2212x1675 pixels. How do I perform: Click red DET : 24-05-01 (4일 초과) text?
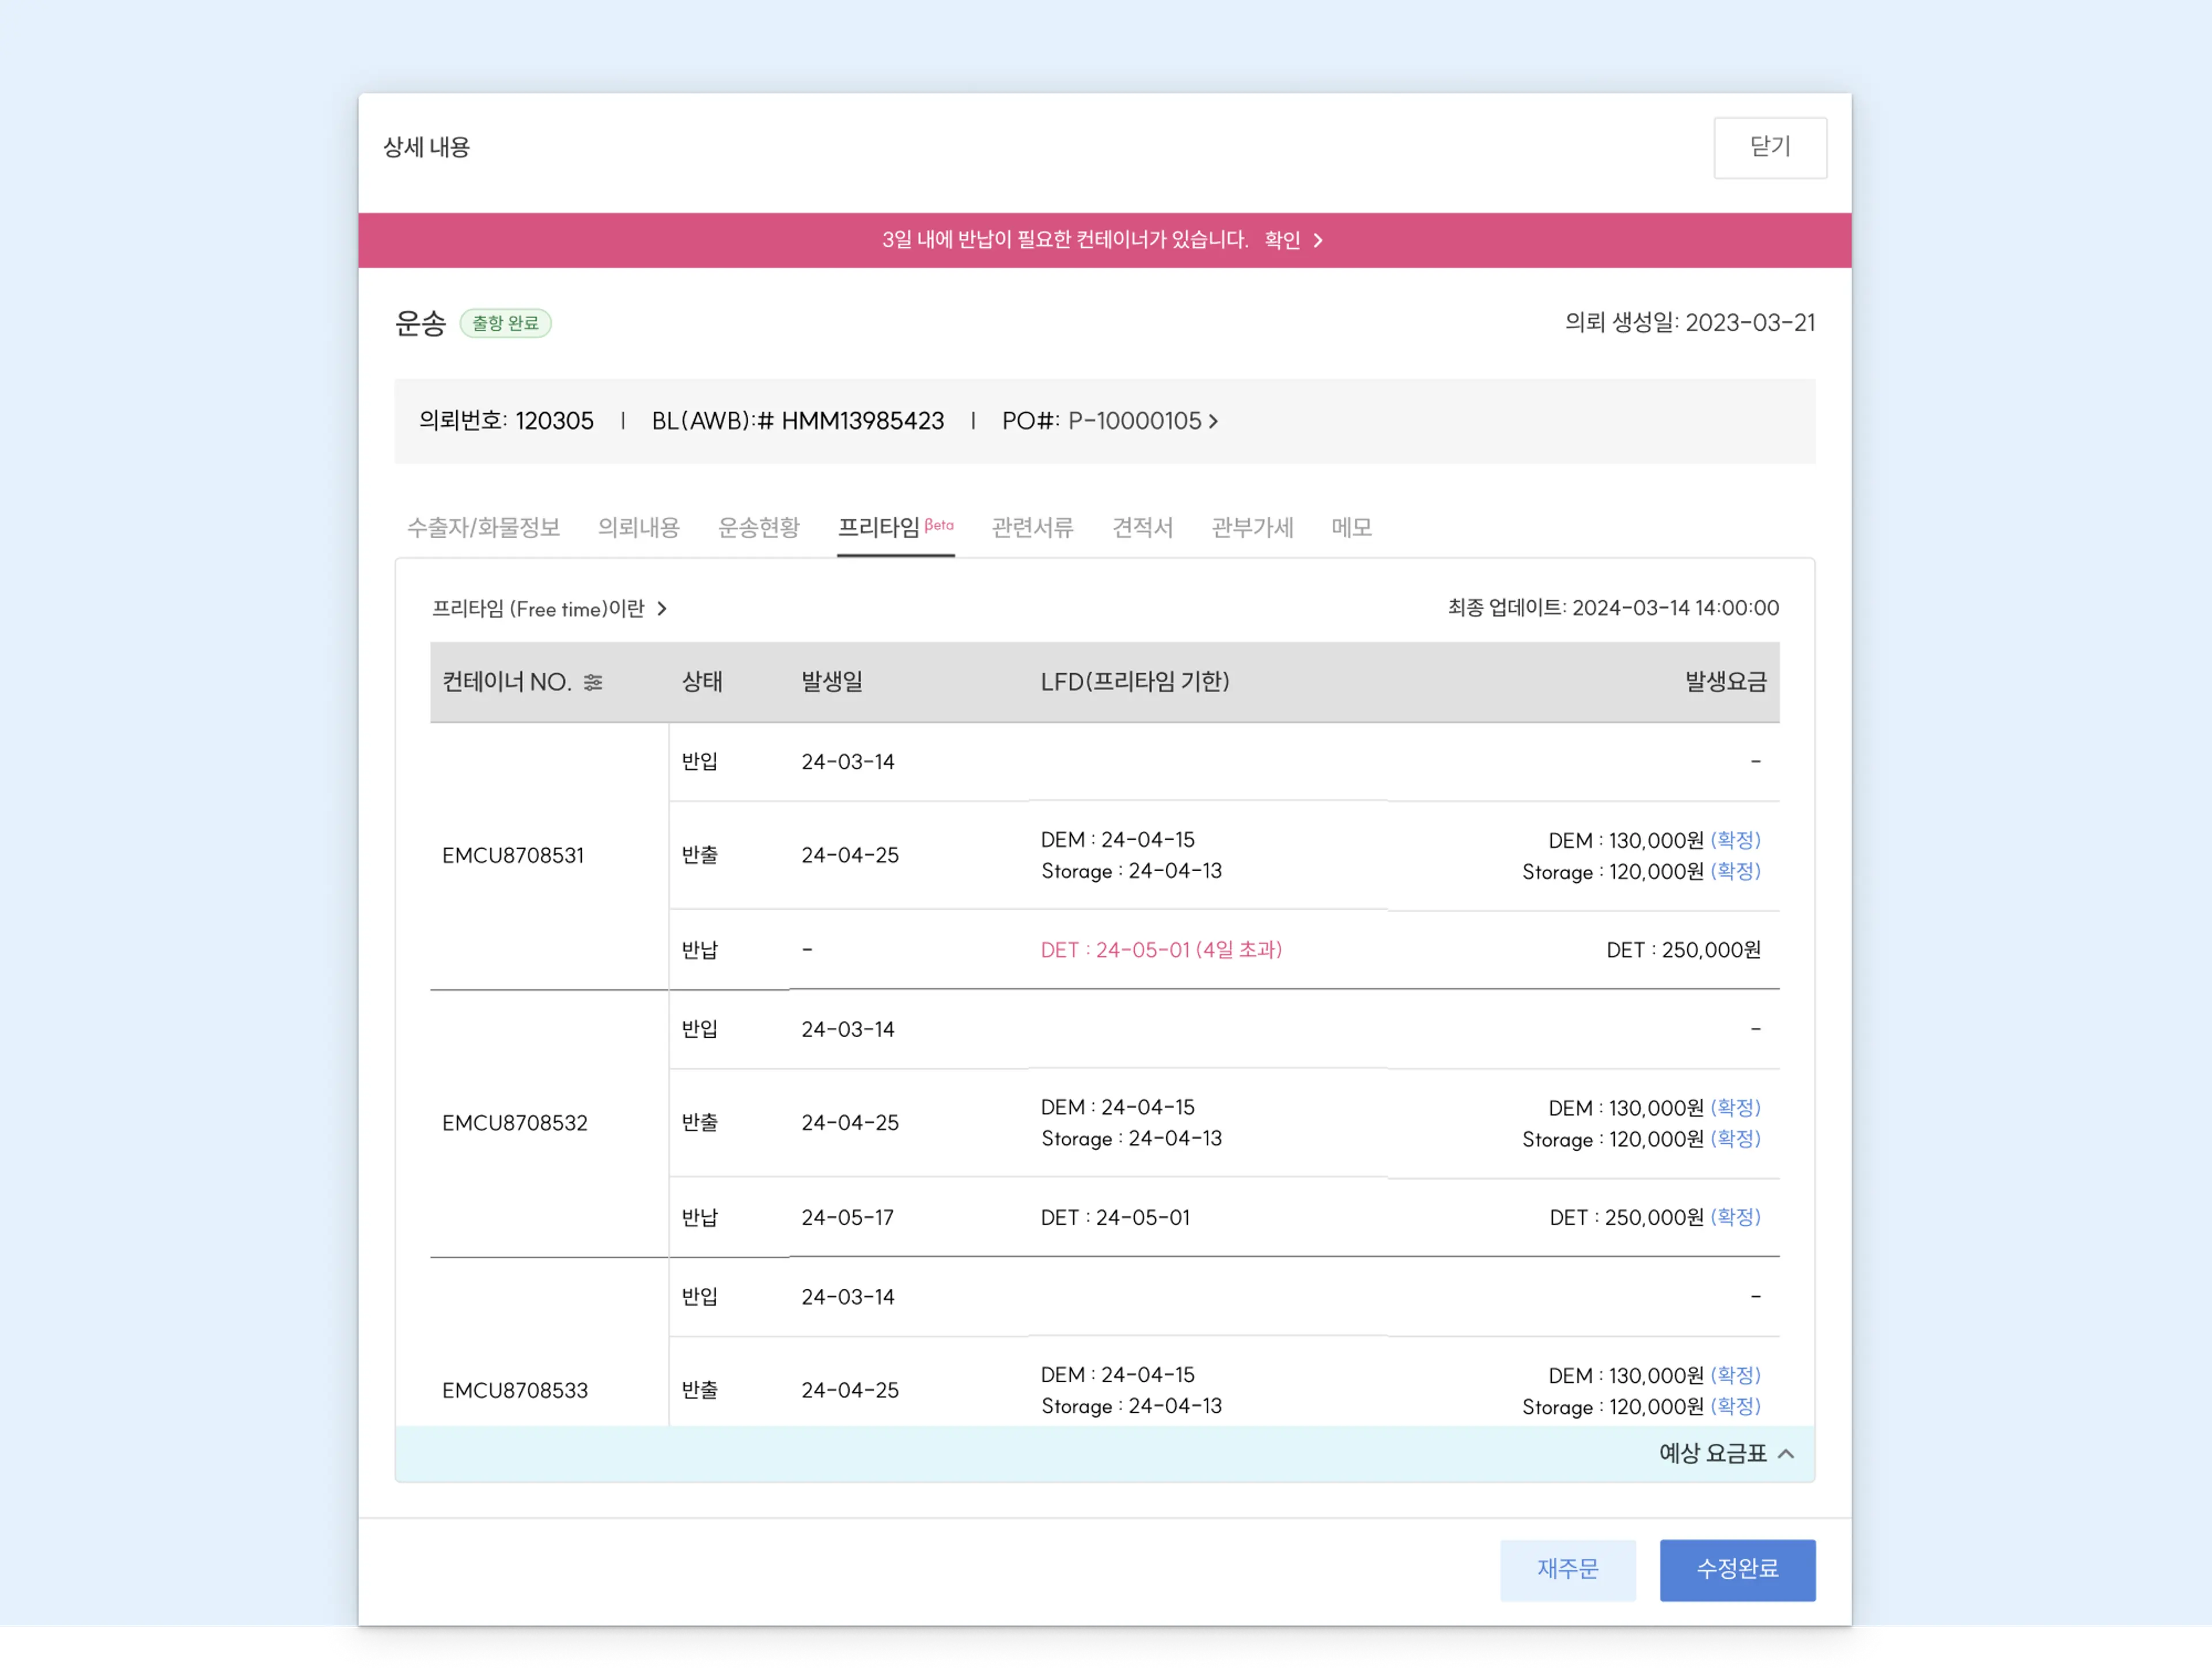(1161, 950)
